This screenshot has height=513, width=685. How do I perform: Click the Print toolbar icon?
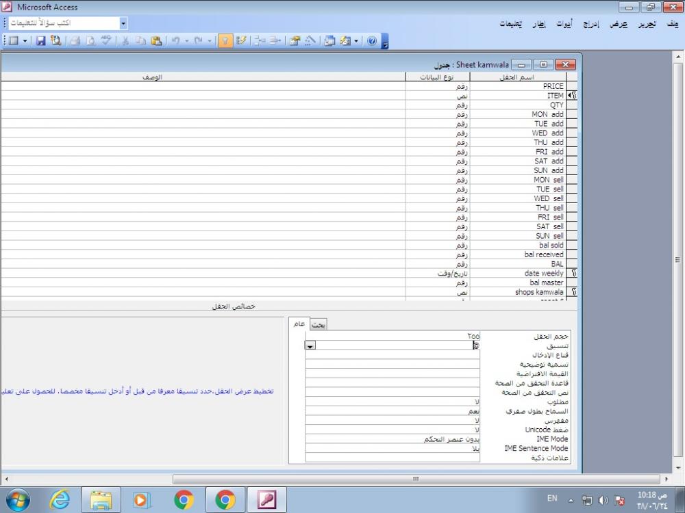click(75, 41)
